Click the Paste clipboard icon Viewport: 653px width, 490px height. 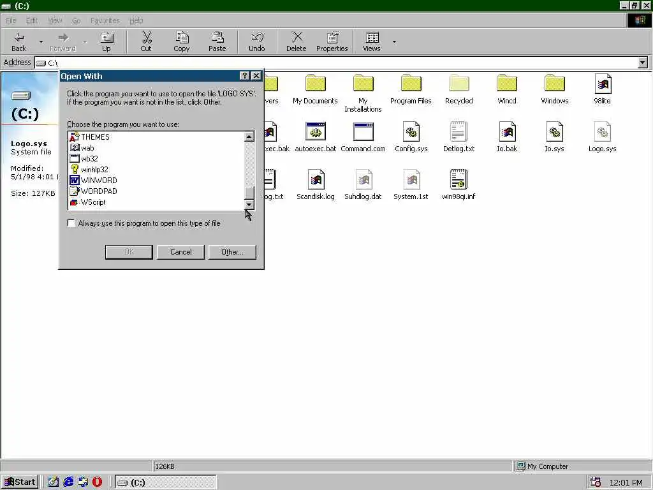pos(217,38)
